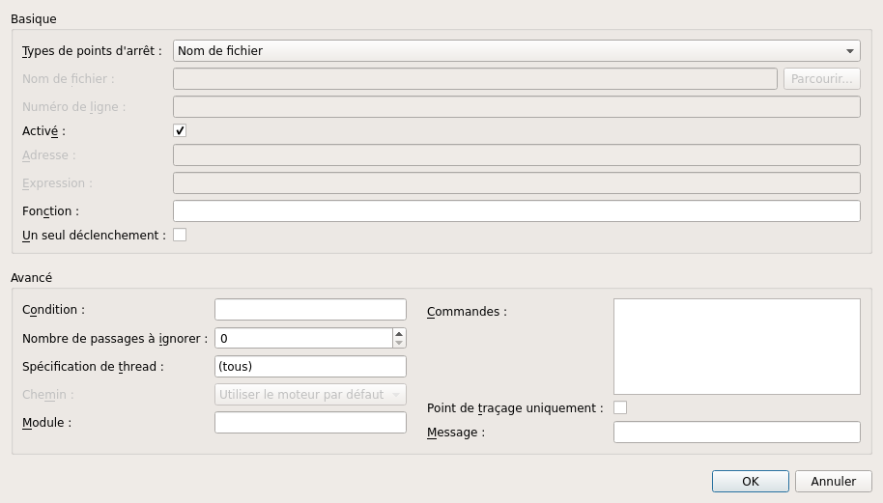
Task: Increase Nombre de passages à ignorer value
Action: [399, 333]
